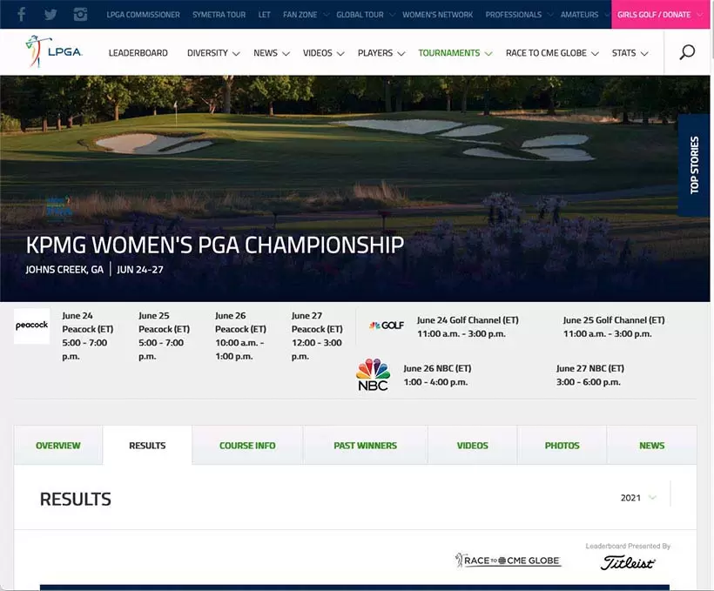
Task: Click the Golf Channel logo
Action: click(x=386, y=326)
